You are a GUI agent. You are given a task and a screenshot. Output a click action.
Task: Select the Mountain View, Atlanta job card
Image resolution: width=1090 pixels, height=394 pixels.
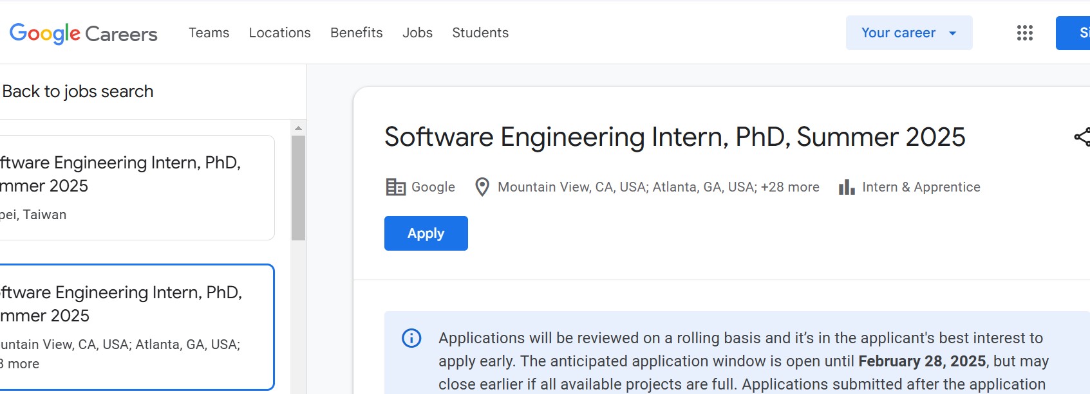click(x=129, y=327)
